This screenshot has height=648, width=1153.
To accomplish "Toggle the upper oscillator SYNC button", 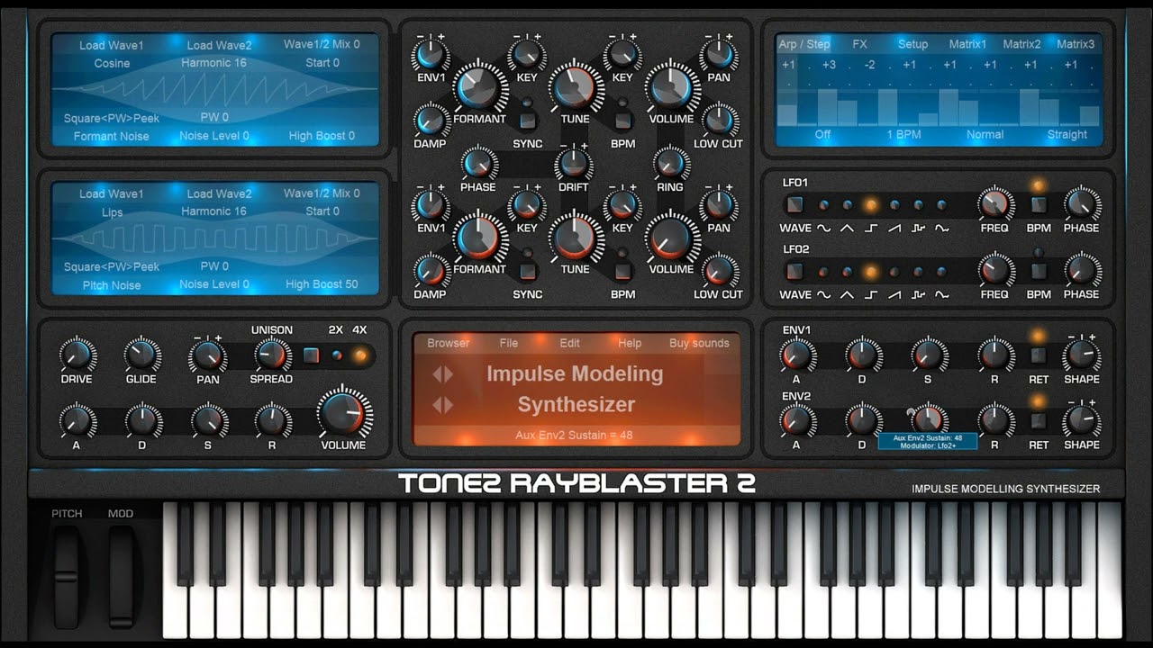I will 528,120.
